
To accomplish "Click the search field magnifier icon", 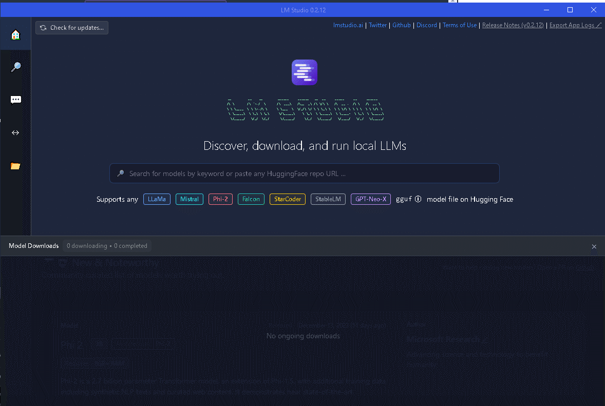I will (120, 173).
